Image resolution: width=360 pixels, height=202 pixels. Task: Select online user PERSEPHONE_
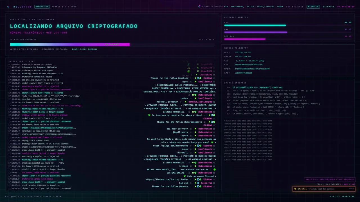(237, 6)
